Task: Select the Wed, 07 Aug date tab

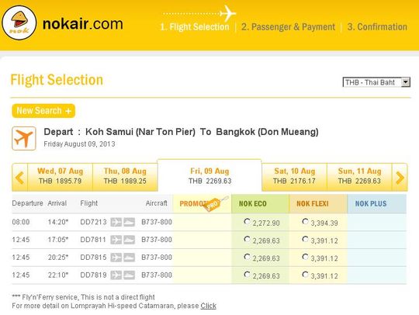Action: [60, 176]
